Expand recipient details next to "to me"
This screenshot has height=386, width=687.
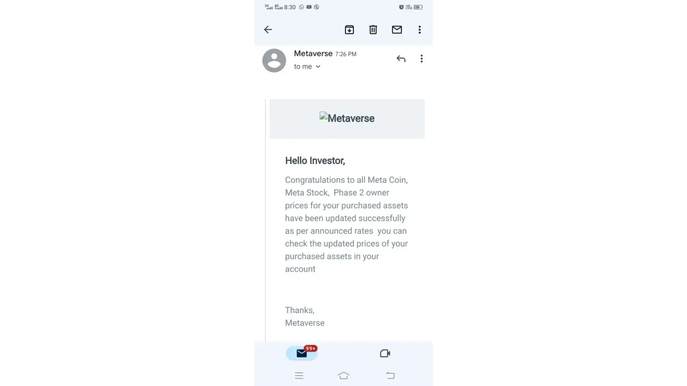(318, 67)
